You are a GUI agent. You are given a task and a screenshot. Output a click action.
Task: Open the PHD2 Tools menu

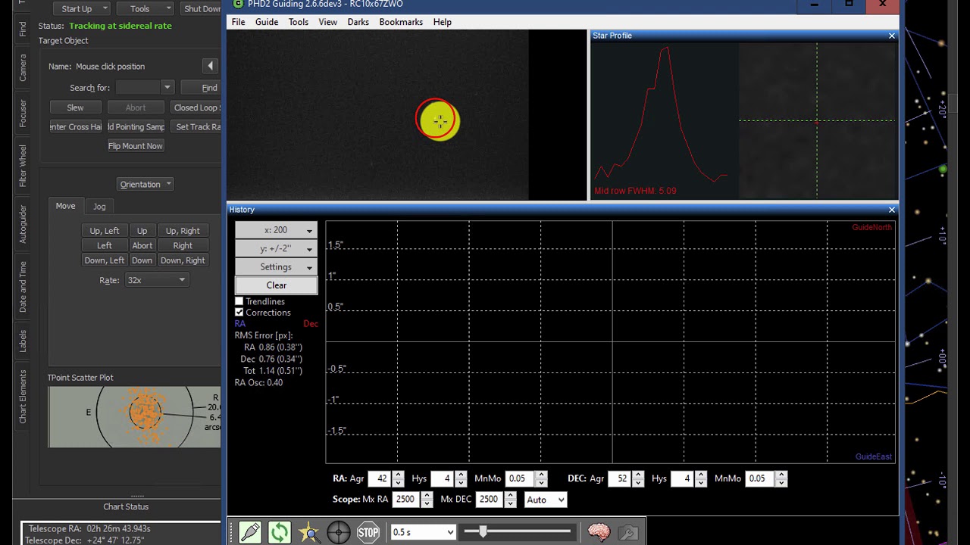[x=299, y=22]
